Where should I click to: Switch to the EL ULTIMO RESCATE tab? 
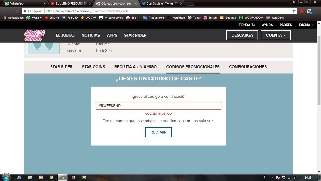(71, 4)
